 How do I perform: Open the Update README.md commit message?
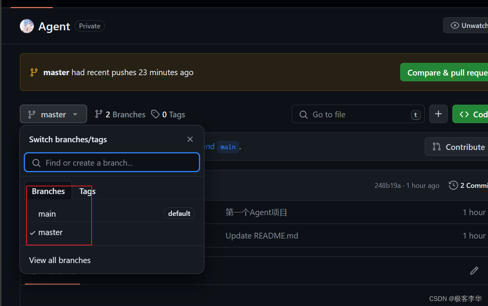[x=262, y=236]
